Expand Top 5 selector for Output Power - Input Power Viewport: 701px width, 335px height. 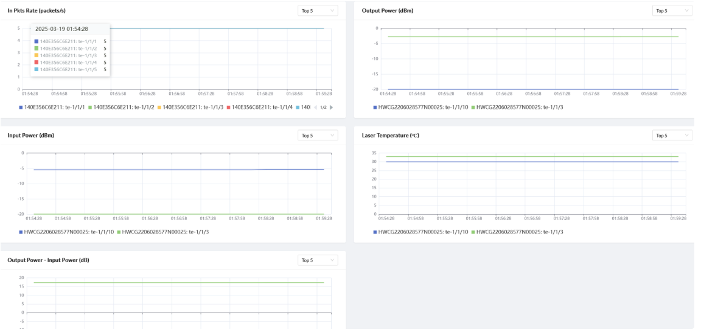coord(318,260)
